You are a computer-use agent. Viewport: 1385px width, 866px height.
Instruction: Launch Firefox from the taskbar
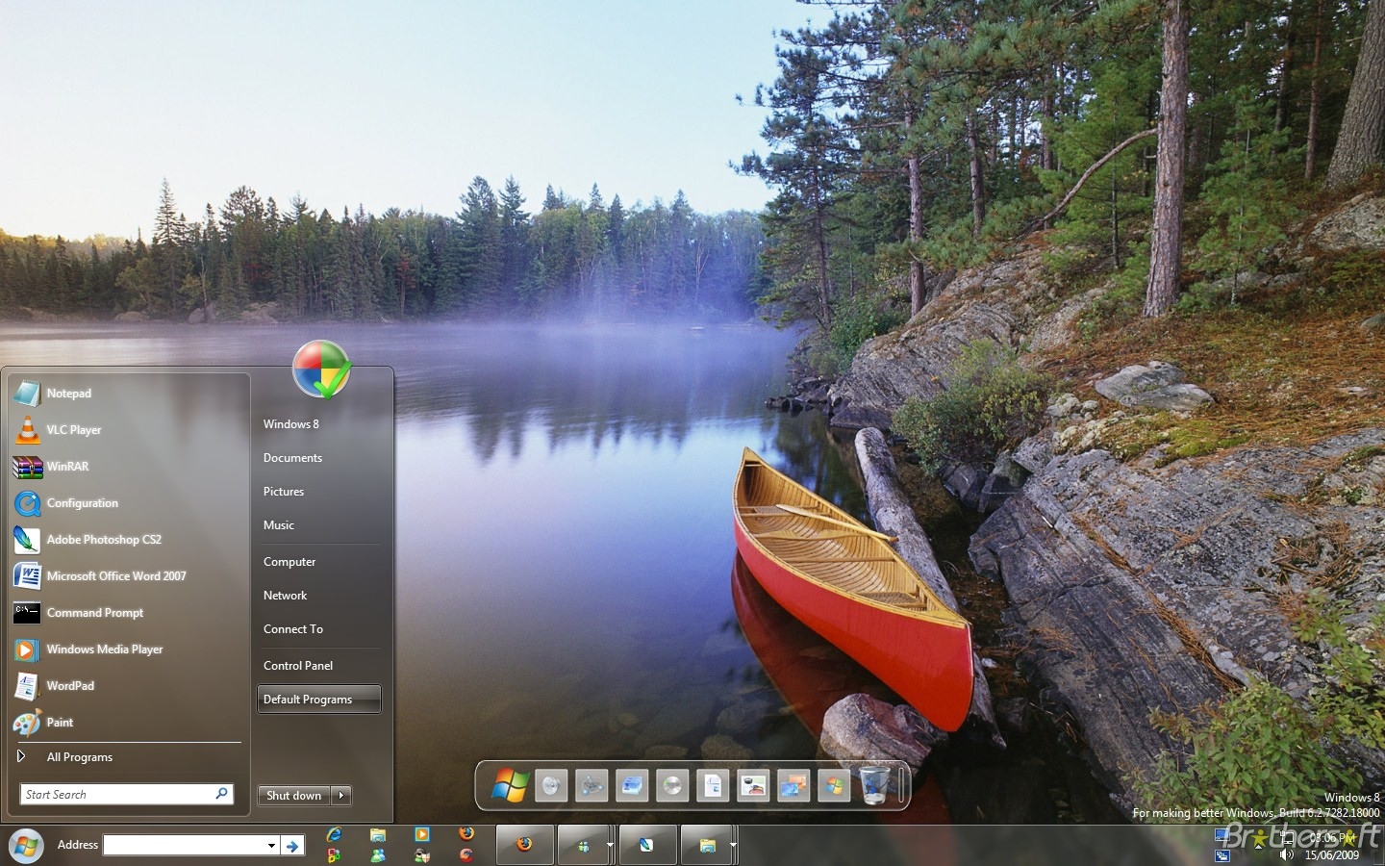525,845
